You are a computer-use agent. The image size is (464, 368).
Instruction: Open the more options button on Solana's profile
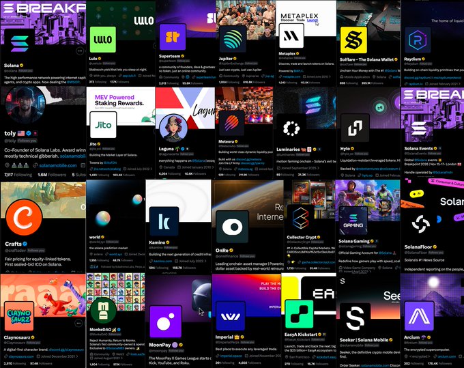[x=80, y=51]
